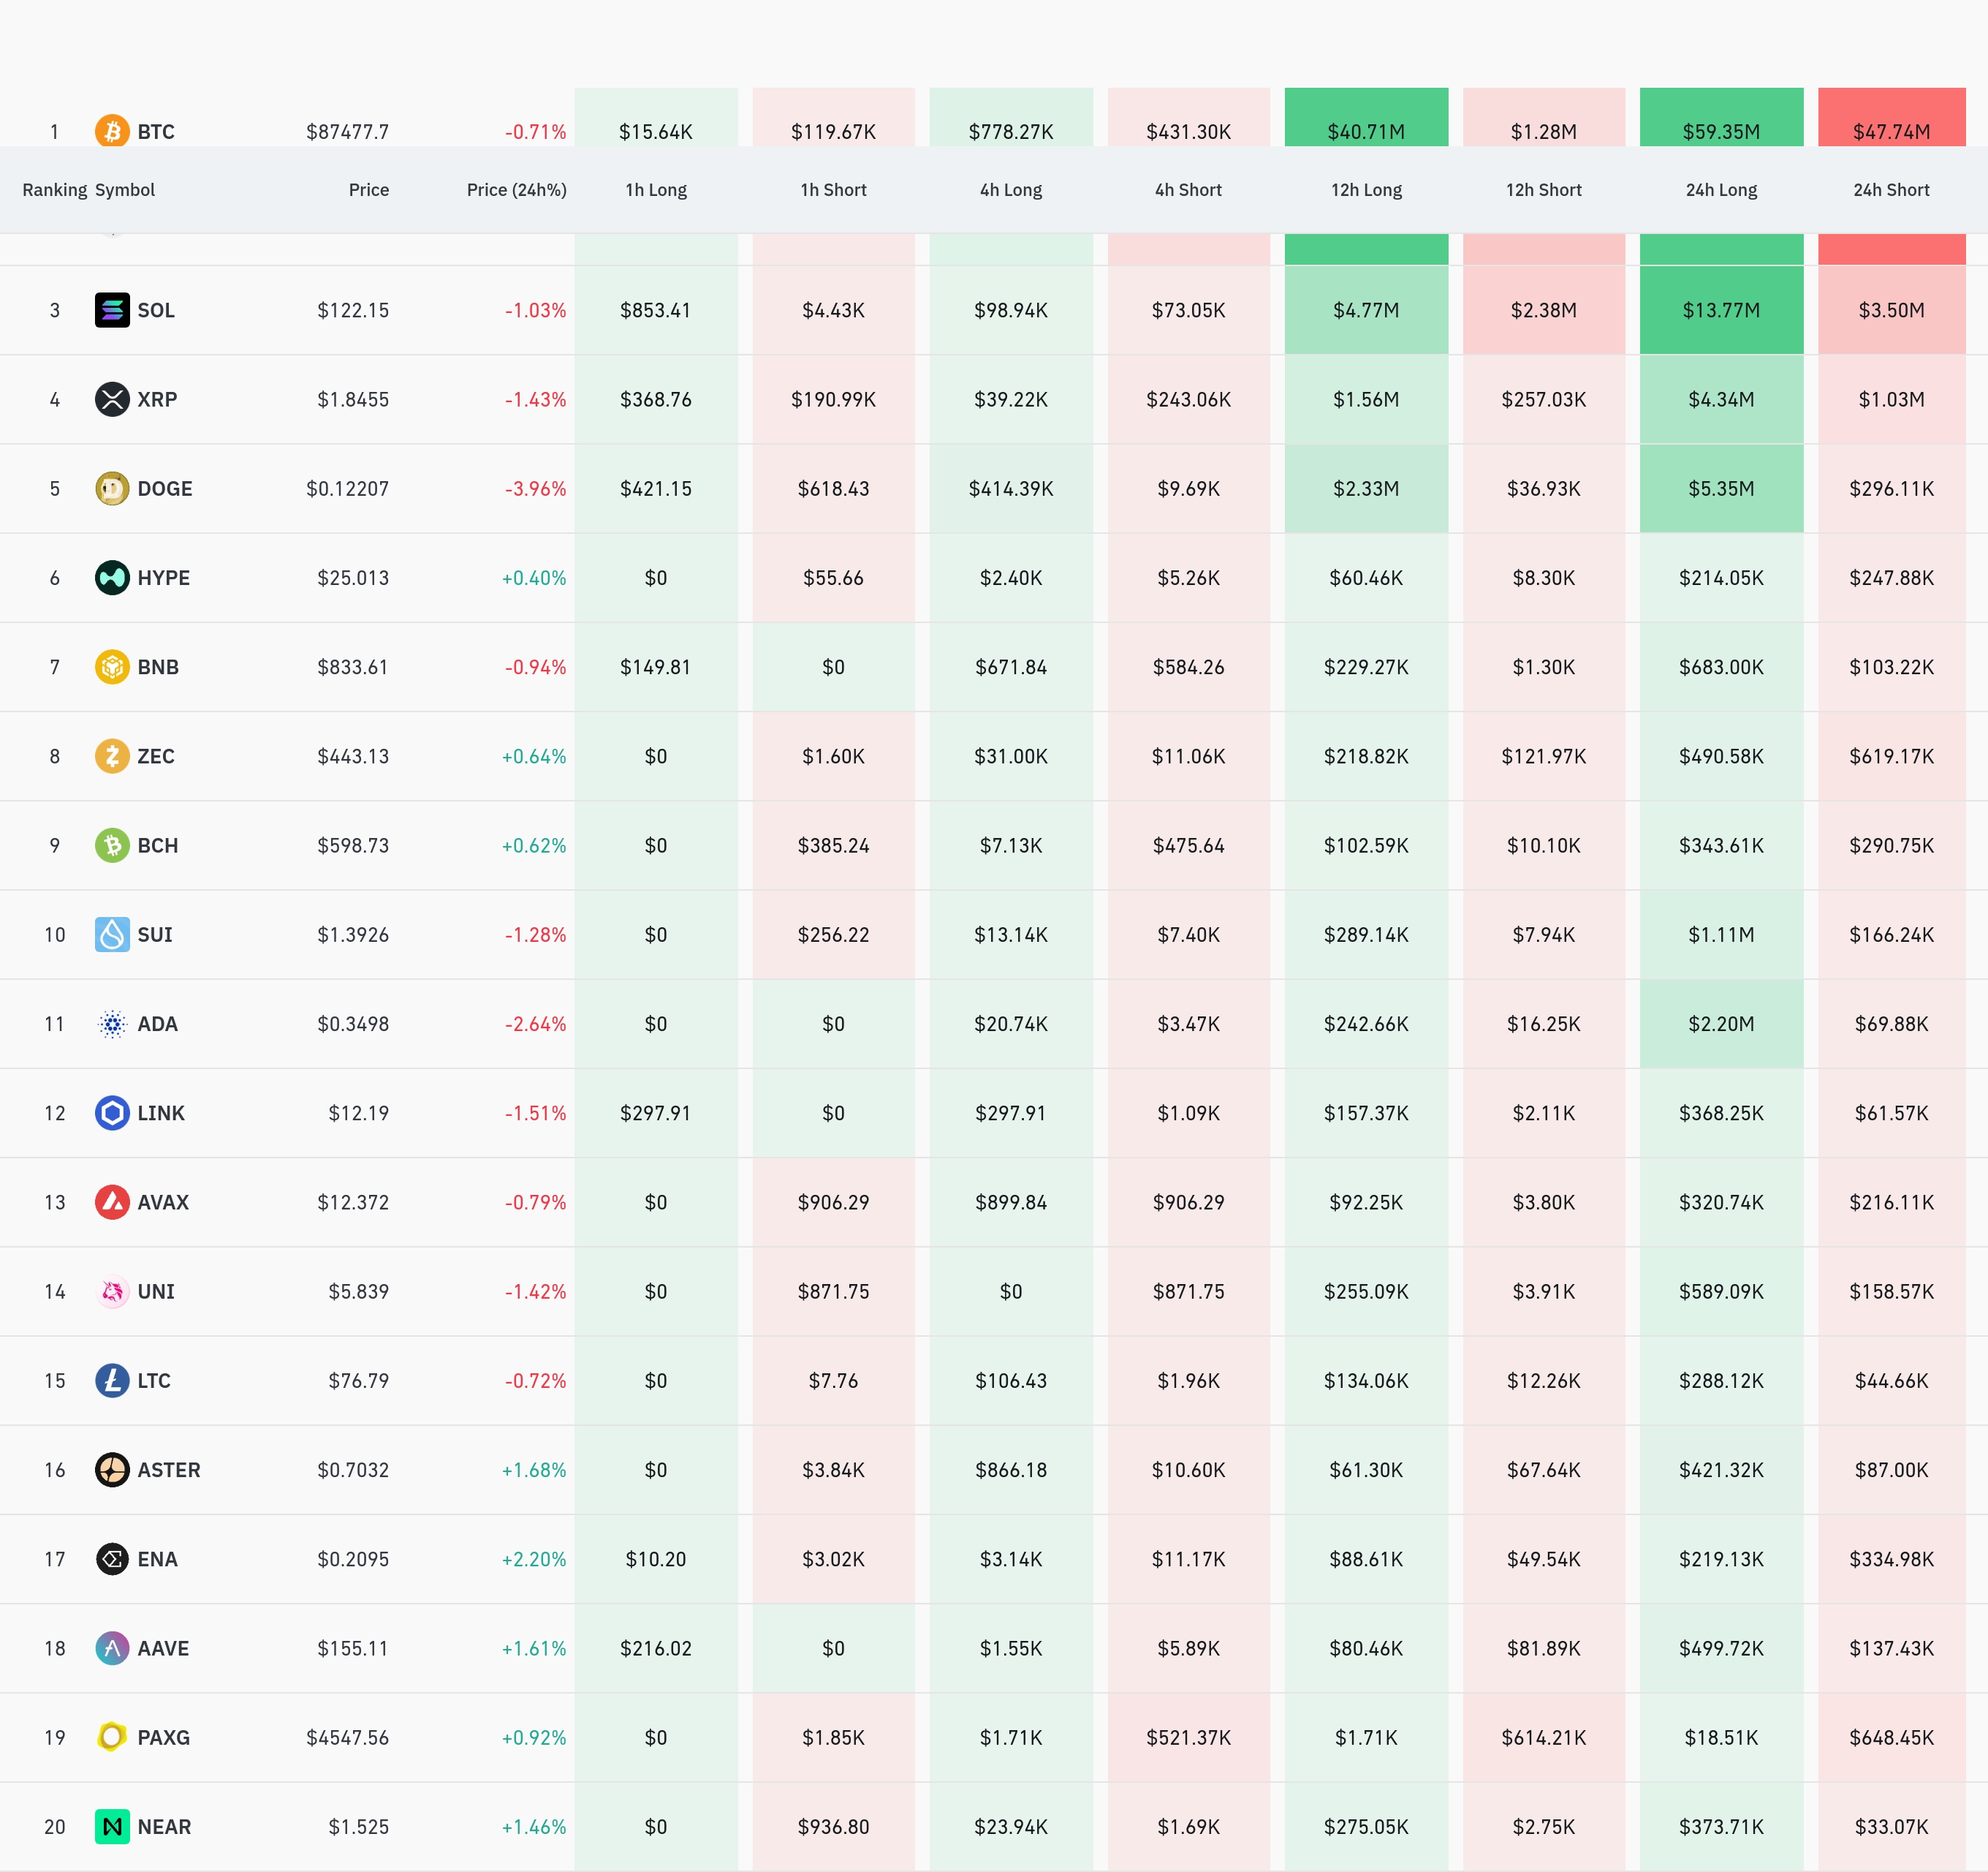Click the Zcash ZEC coin icon
The width and height of the screenshot is (1988, 1872).
tap(112, 755)
